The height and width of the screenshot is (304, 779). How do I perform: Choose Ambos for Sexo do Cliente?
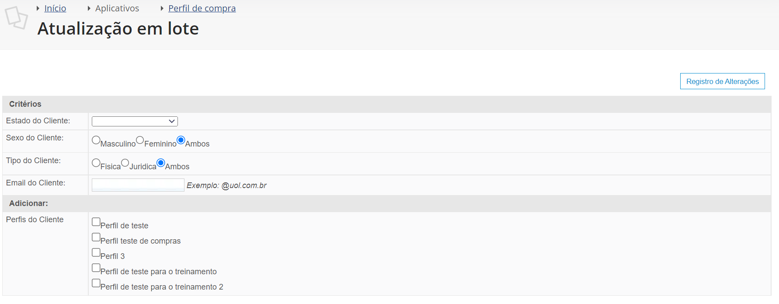point(181,140)
